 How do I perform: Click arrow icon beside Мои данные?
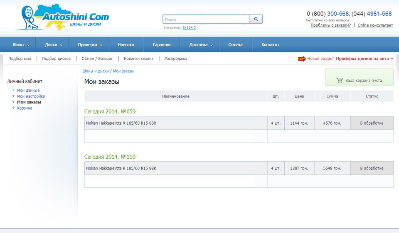click(x=13, y=90)
